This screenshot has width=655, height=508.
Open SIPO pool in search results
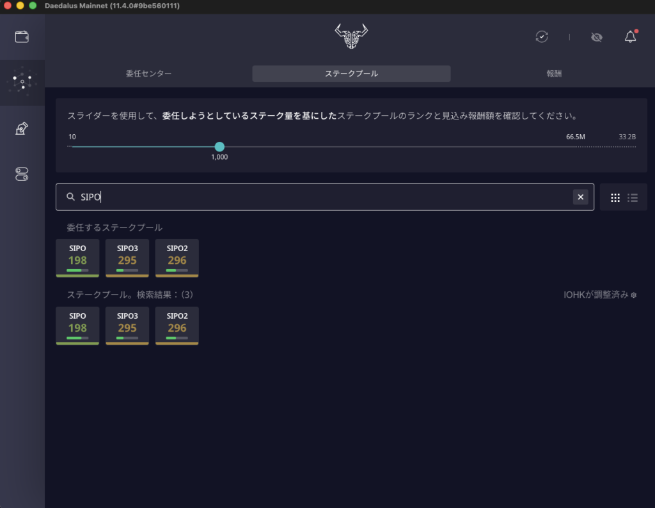point(77,326)
